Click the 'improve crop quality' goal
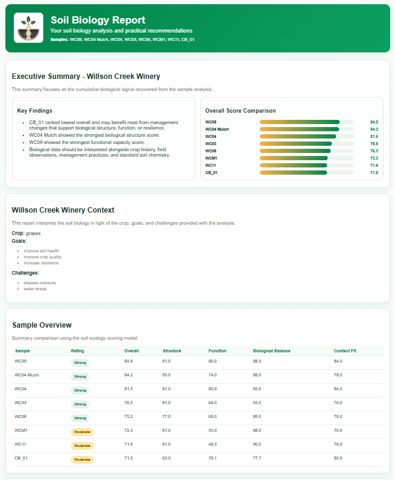The width and height of the screenshot is (395, 480). coord(43,257)
